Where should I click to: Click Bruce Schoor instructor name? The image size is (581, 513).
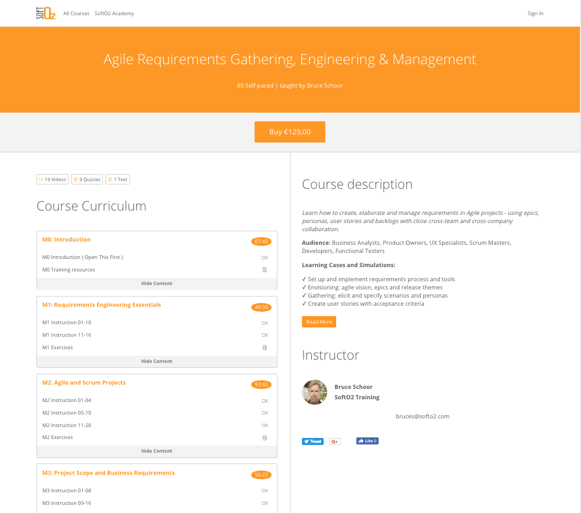(x=354, y=387)
